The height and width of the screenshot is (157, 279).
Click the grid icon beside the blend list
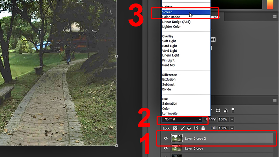click(x=213, y=40)
